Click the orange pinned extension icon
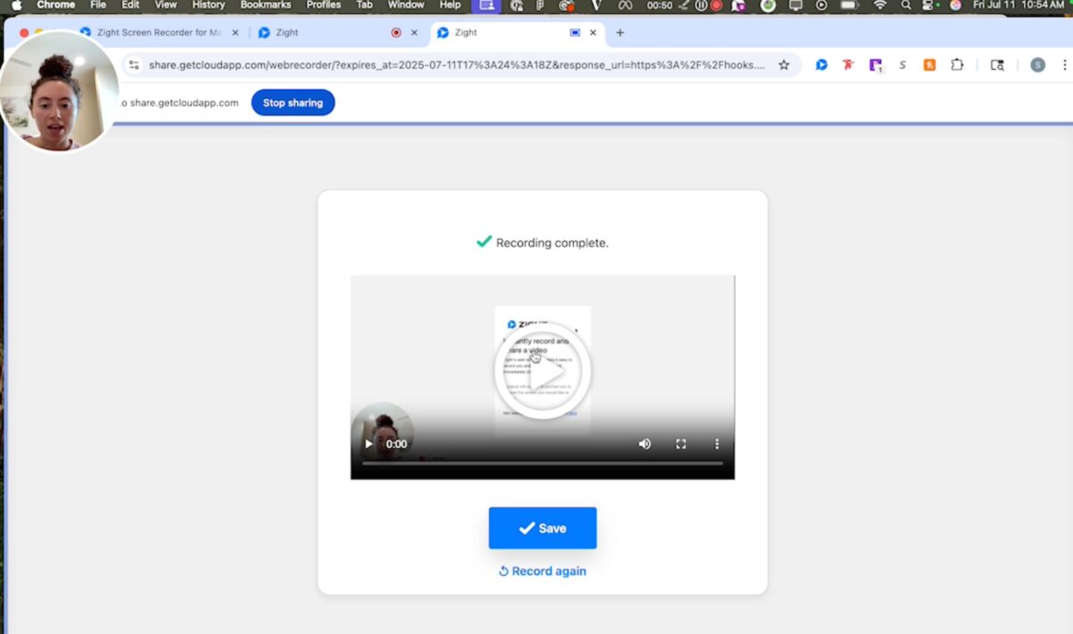Screen dimensions: 1073x634 930,64
